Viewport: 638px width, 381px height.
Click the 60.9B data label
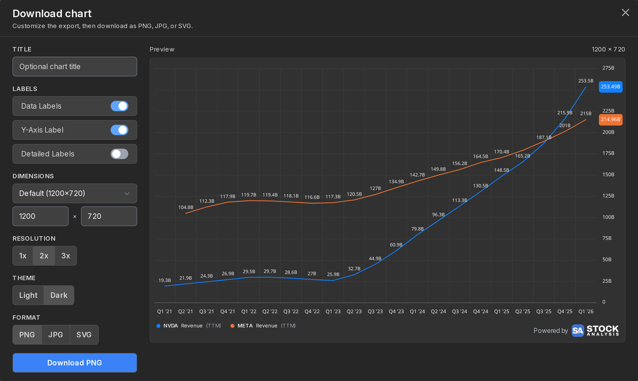[x=396, y=245]
